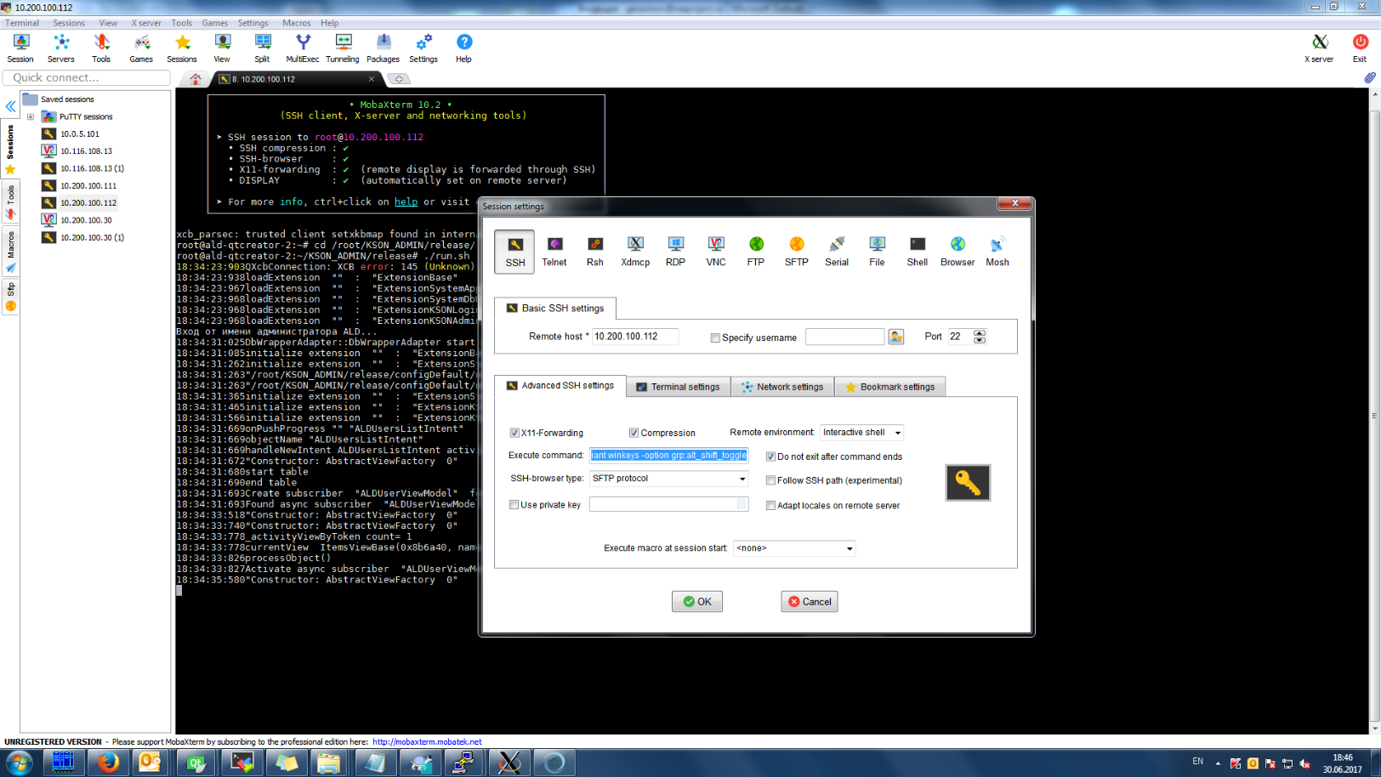The width and height of the screenshot is (1381, 777).
Task: Enable Use private key checkbox
Action: tap(514, 505)
